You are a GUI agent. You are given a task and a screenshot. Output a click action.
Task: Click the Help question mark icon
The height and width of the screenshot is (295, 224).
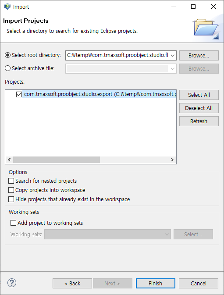click(12, 283)
